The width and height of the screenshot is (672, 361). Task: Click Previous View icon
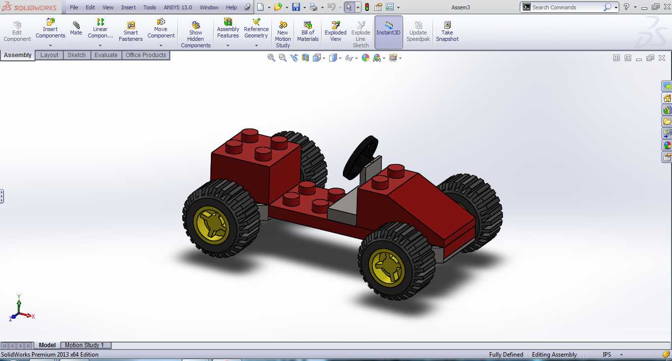(294, 58)
